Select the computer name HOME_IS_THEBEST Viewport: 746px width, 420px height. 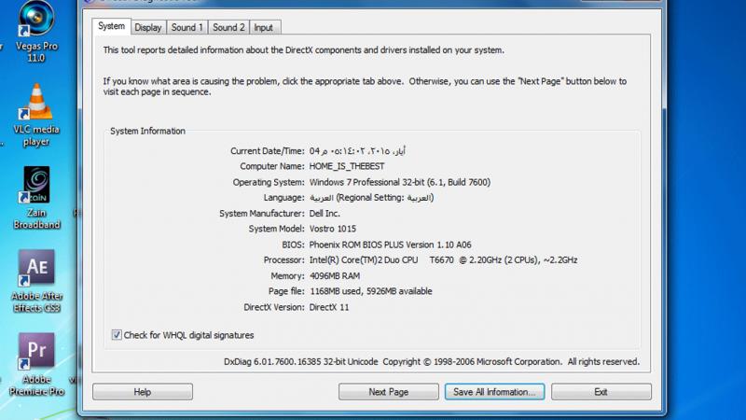[x=347, y=166]
